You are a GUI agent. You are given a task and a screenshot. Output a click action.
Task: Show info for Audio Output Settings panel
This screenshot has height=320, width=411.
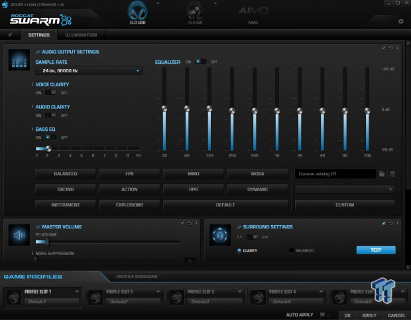(397, 48)
